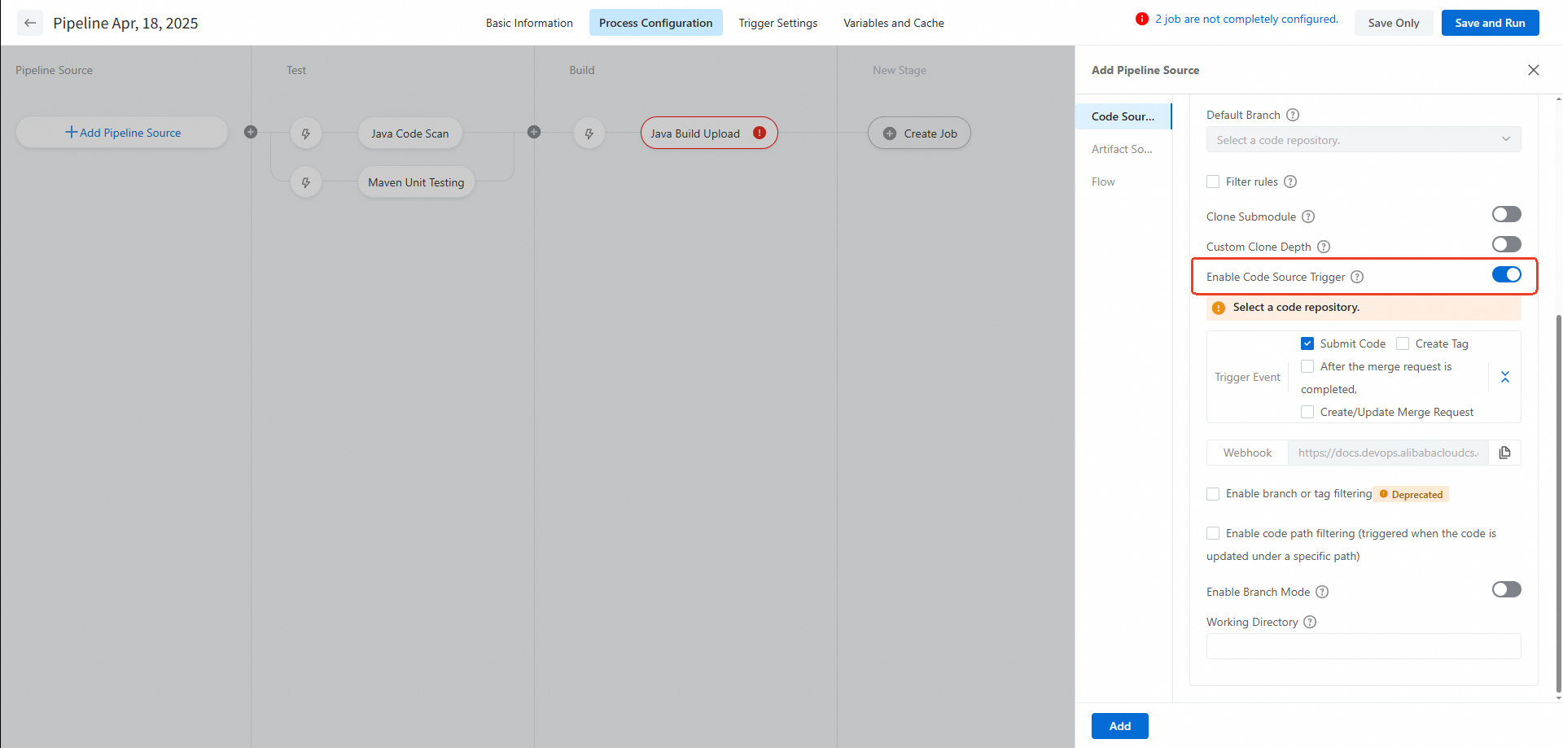
Task: Check Enable code path filtering checkbox
Action: click(1213, 533)
